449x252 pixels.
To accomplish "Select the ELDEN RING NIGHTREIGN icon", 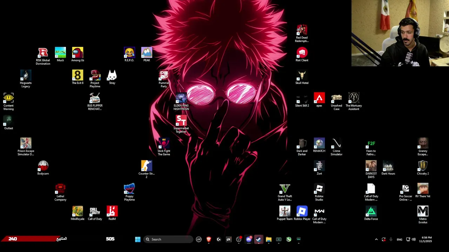I will pos(181,102).
